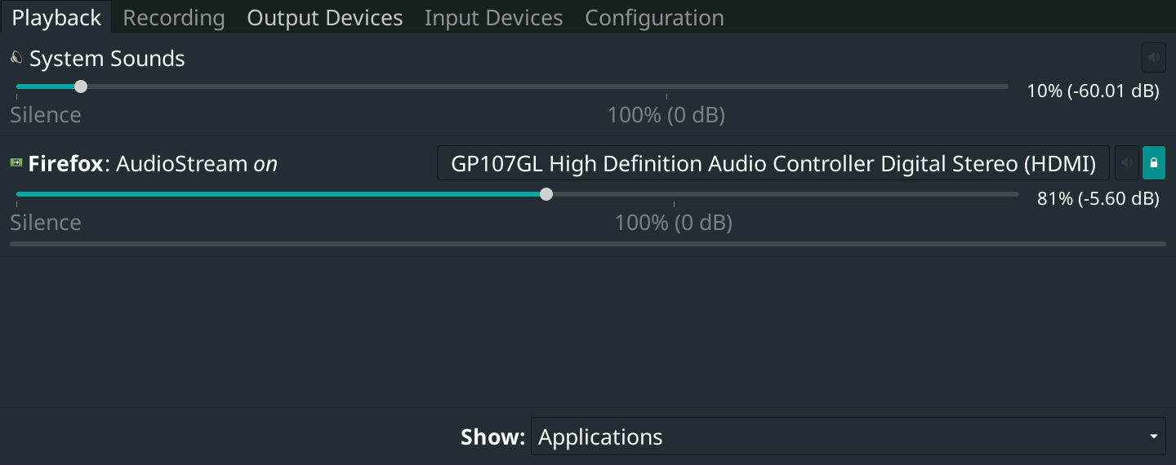Mute the System Sounds stream
Screen dimensions: 1176x465
[x=1153, y=58]
